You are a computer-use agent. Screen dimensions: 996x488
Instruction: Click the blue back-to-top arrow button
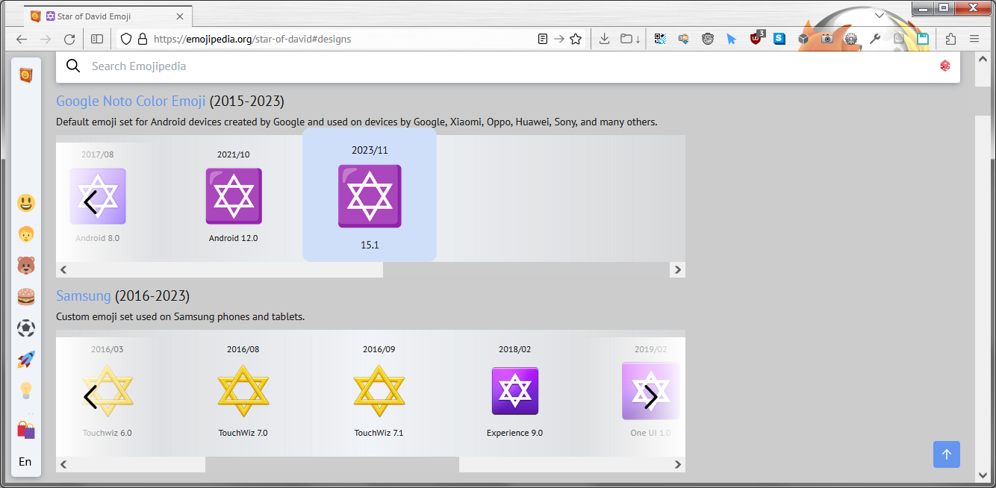[x=947, y=454]
